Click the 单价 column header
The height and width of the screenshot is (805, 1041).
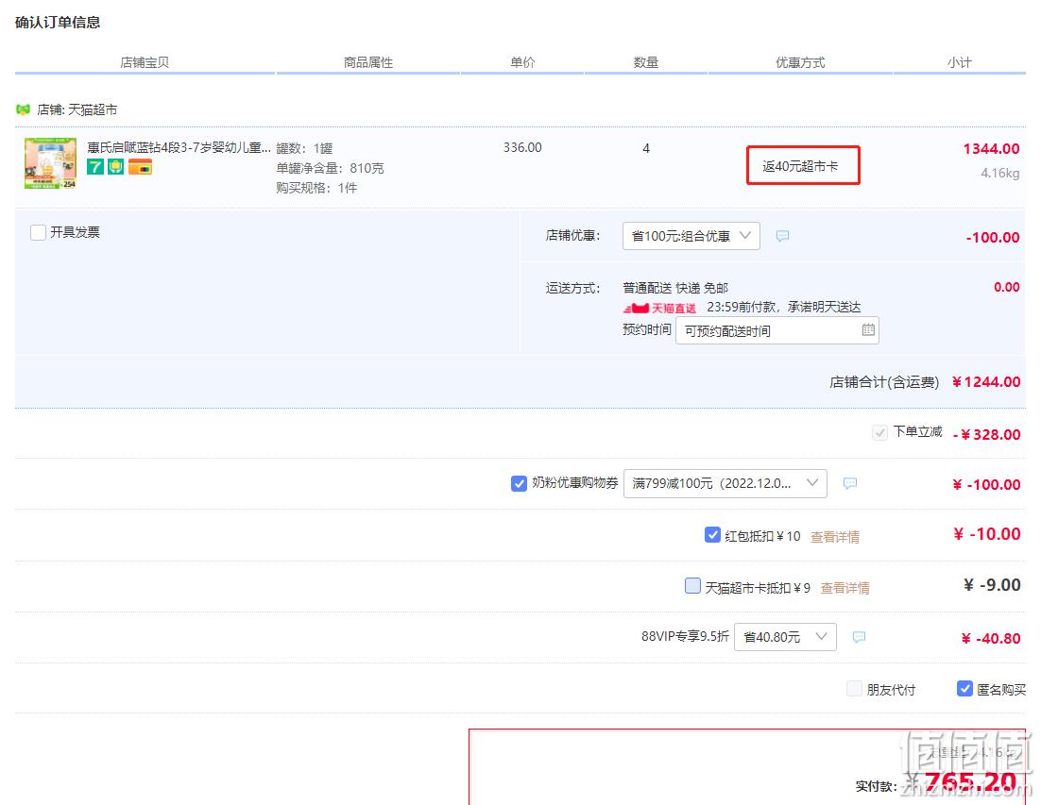click(x=522, y=62)
